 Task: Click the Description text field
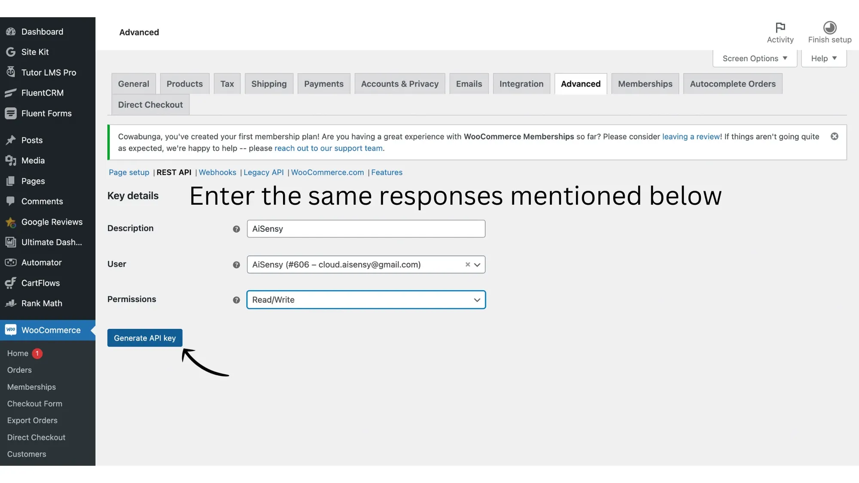(x=366, y=229)
